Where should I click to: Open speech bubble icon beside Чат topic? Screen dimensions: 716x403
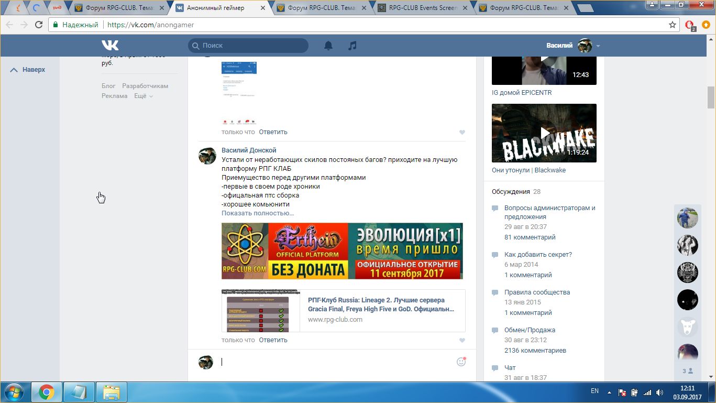click(x=495, y=368)
